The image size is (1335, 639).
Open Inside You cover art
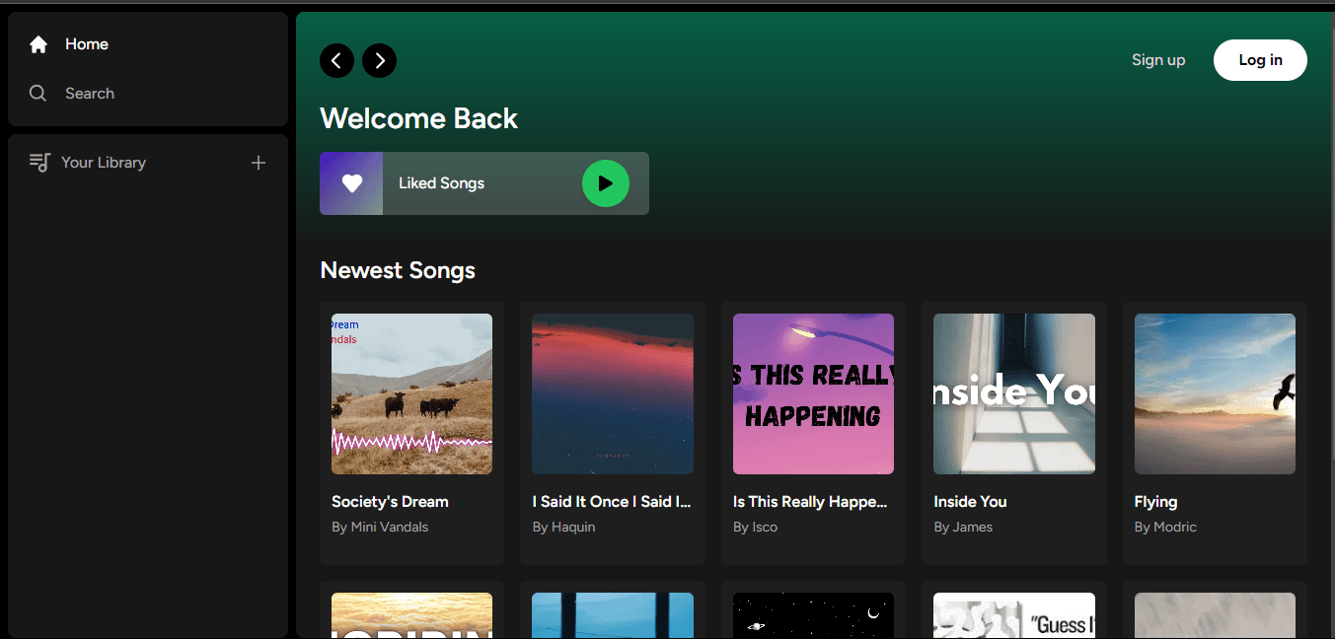coord(1014,394)
